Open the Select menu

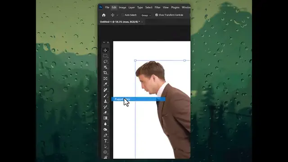click(149, 8)
